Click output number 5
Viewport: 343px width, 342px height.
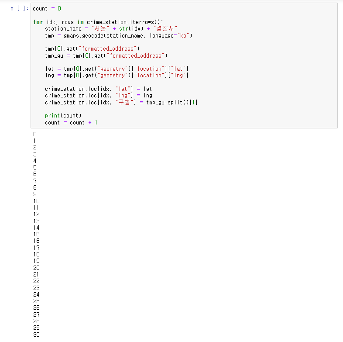click(x=35, y=167)
